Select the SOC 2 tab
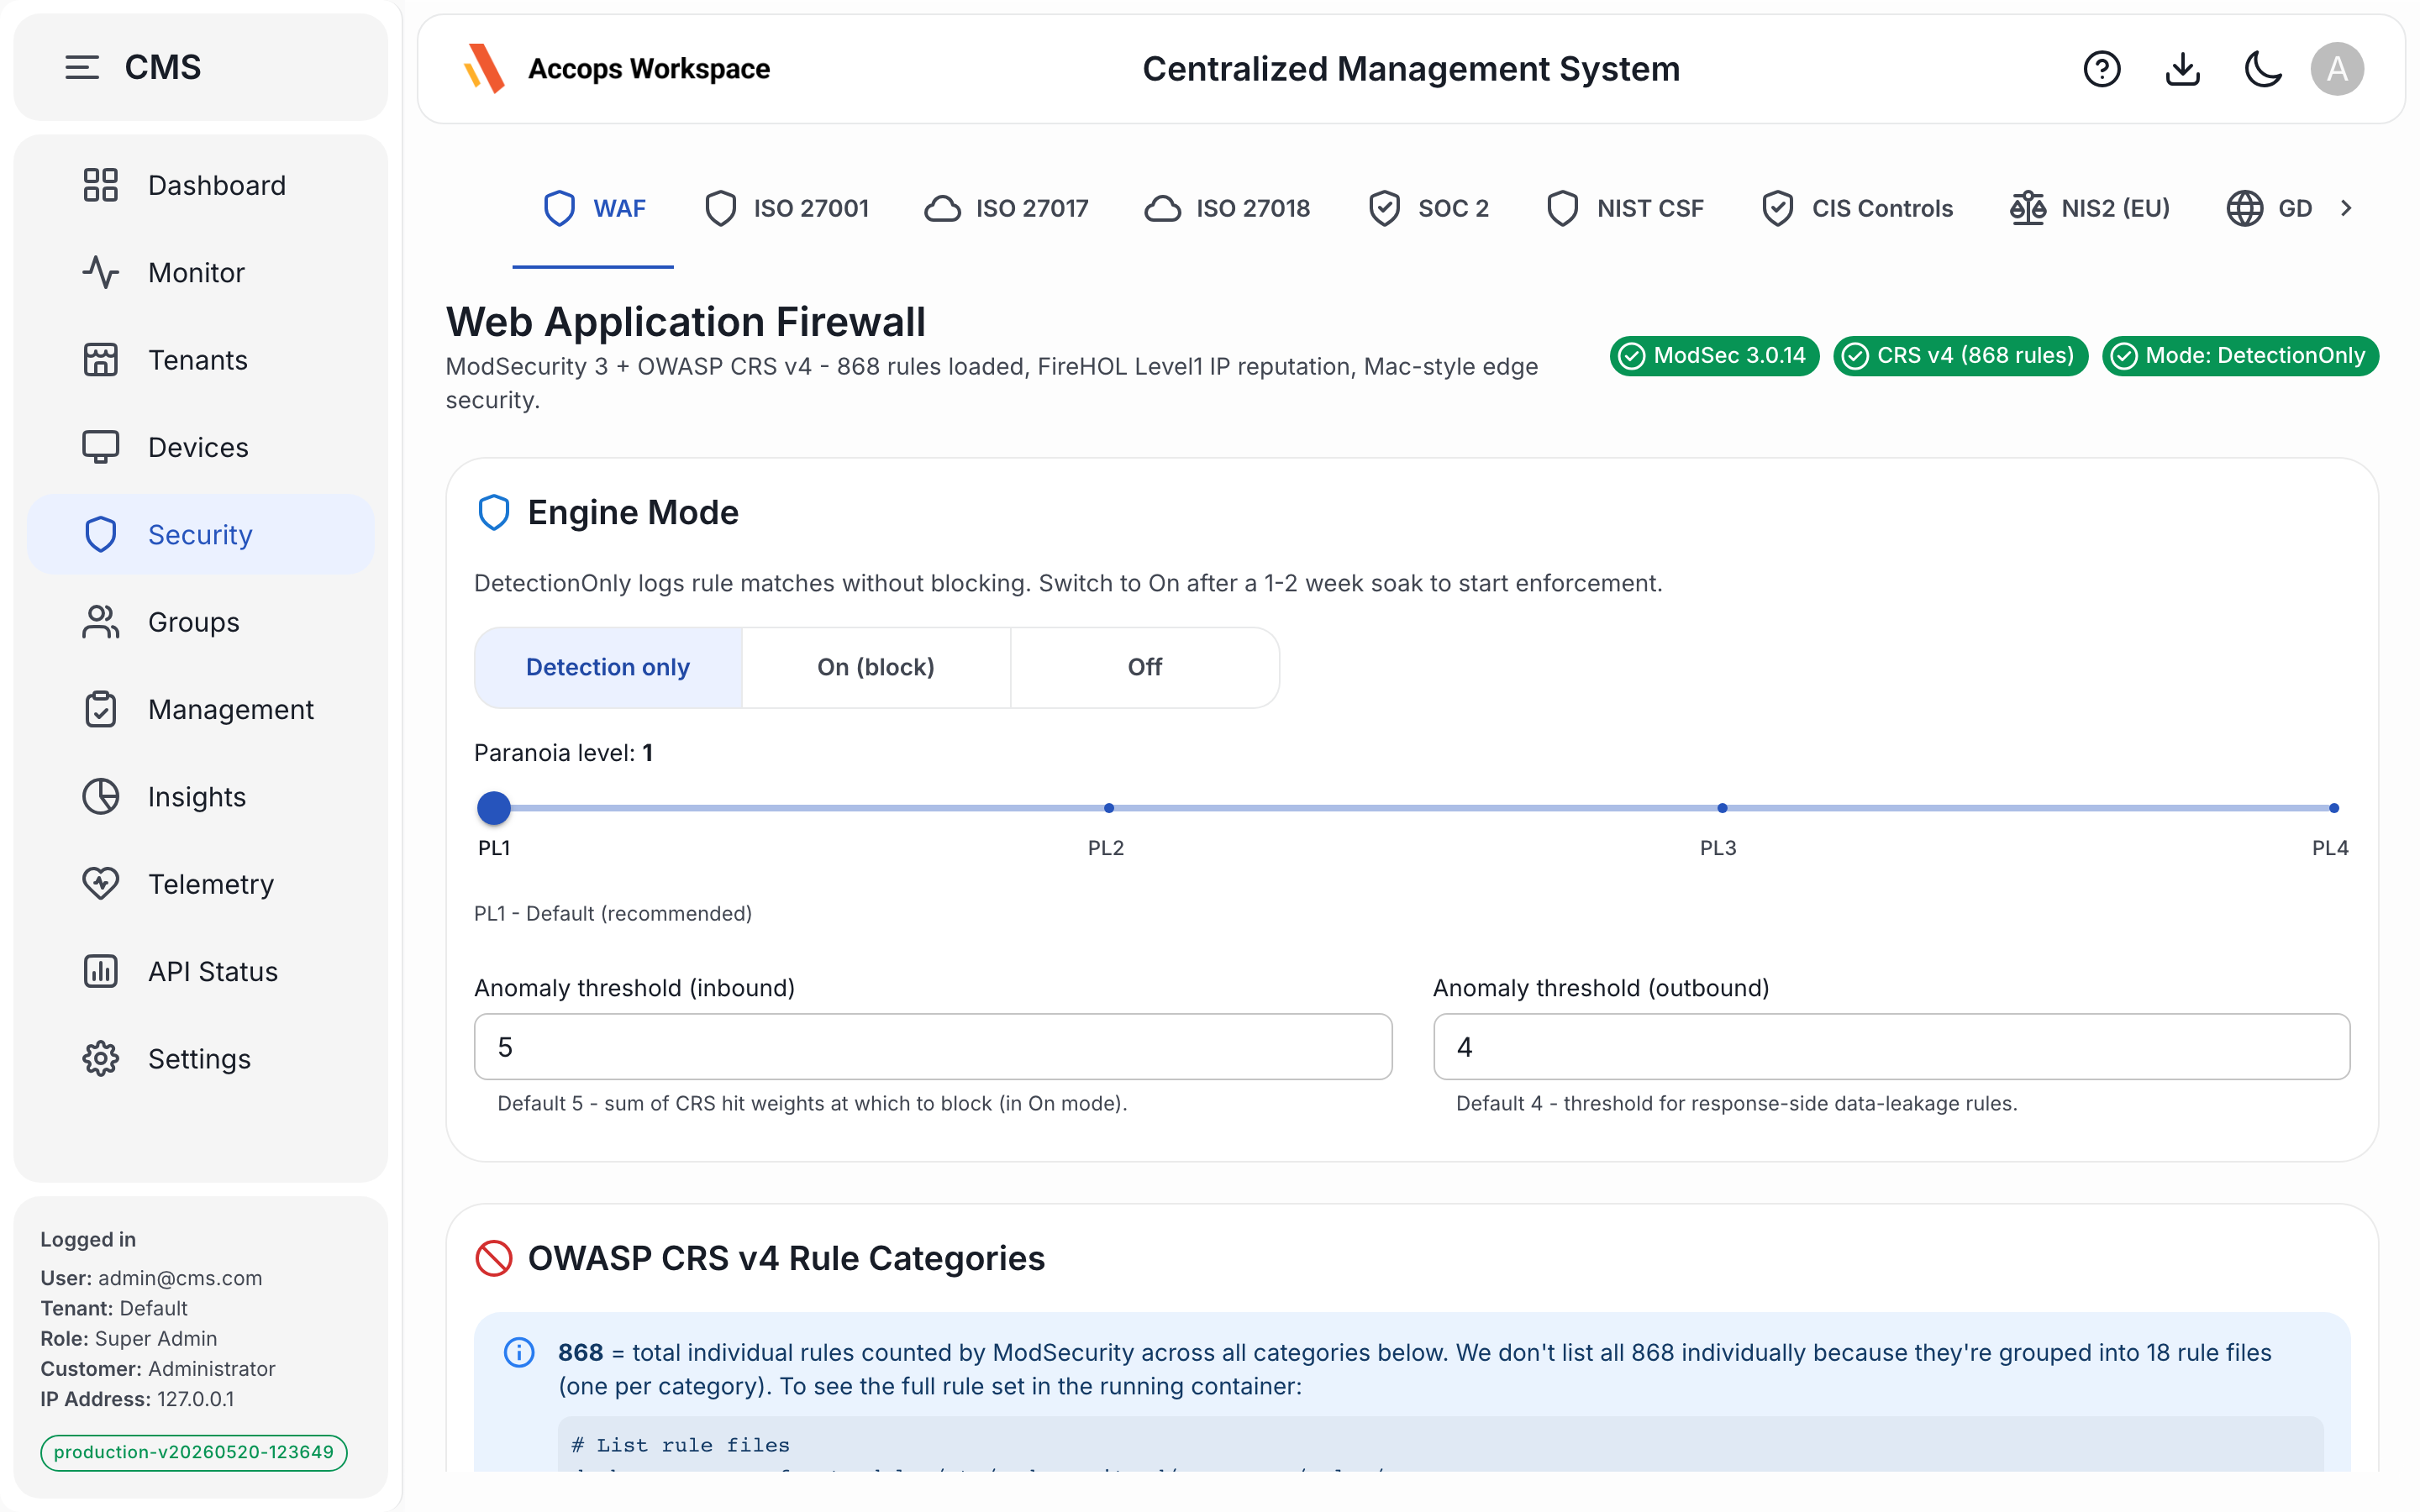The width and height of the screenshot is (2420, 1512). [1429, 208]
